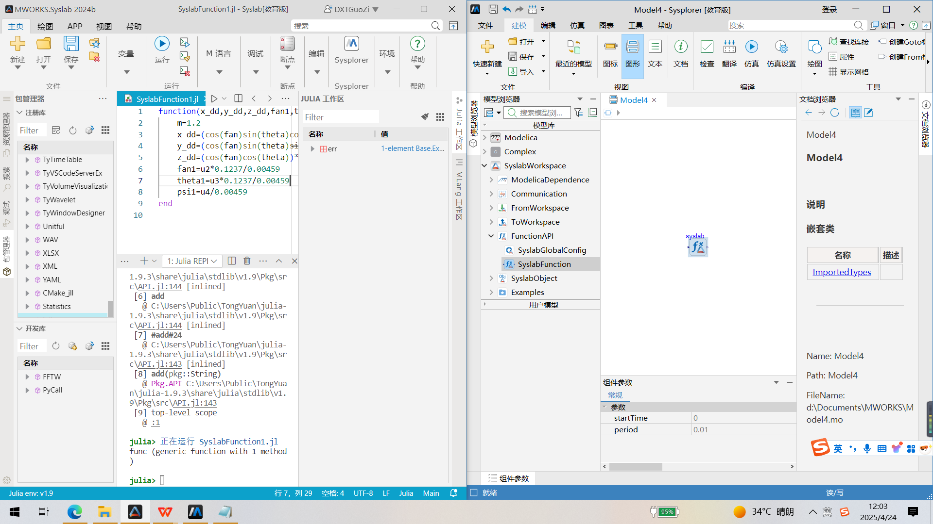Viewport: 933px width, 524px height.
Task: Switch to 图标 (Icon) view in Sysplorer
Action: (x=610, y=53)
